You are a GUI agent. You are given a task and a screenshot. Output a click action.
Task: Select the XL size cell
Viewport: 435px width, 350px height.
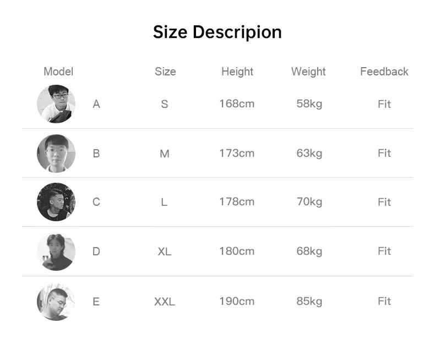pos(165,252)
